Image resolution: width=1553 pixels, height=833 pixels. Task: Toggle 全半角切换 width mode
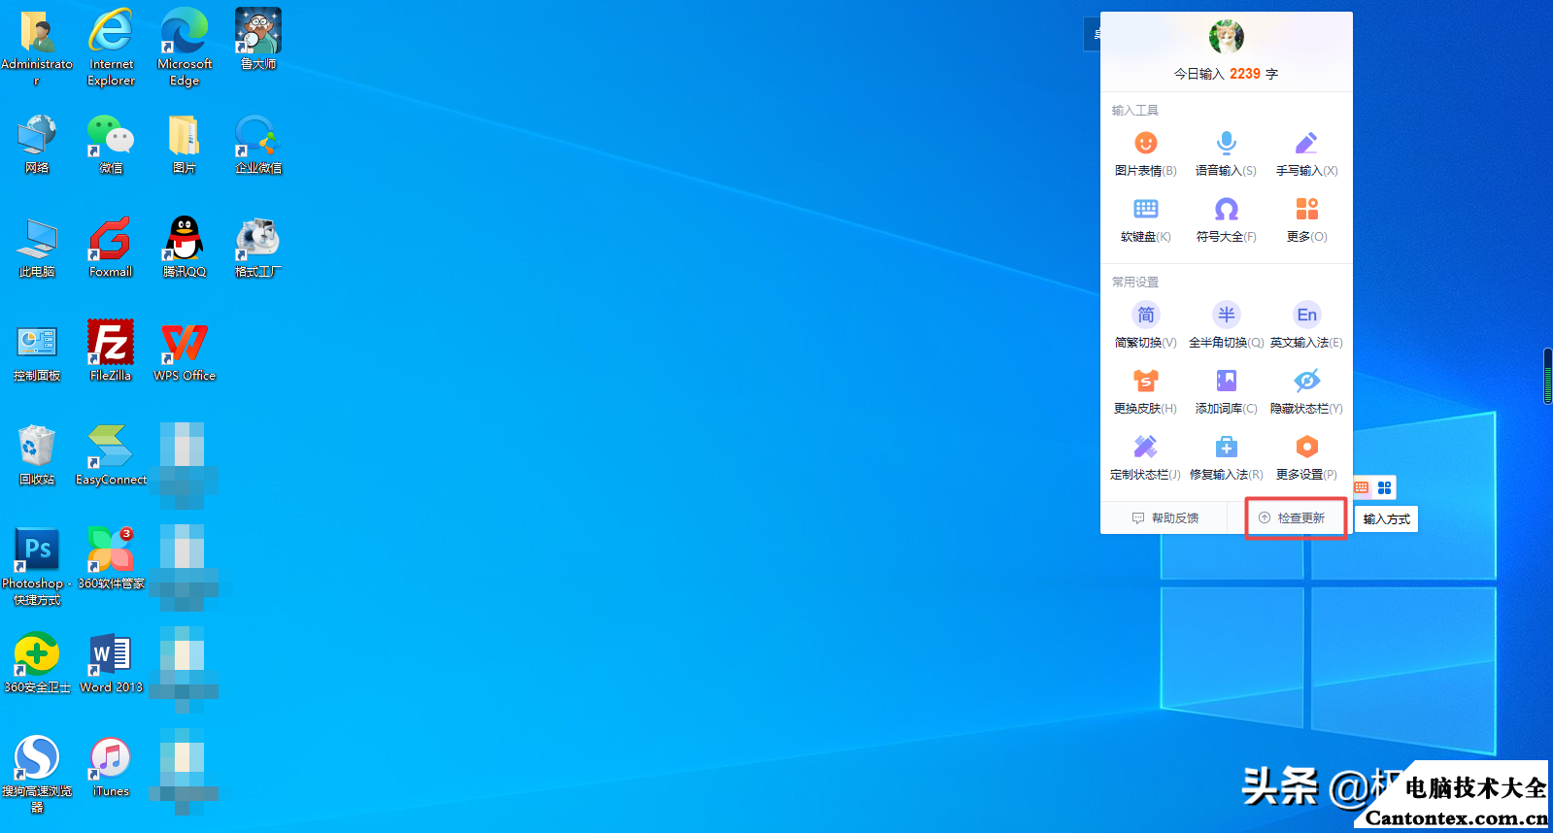tap(1226, 326)
